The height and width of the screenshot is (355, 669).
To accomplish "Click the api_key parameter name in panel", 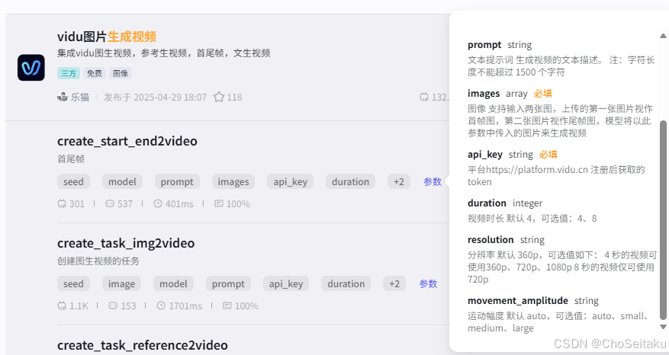I will [x=485, y=155].
